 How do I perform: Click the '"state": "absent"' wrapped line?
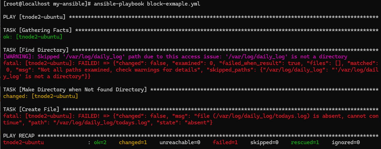pyautogui.click(x=108, y=123)
